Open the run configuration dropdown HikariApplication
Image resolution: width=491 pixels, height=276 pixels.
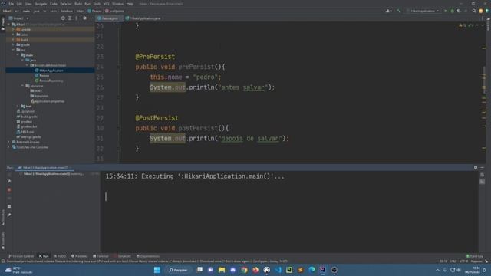[x=423, y=11]
